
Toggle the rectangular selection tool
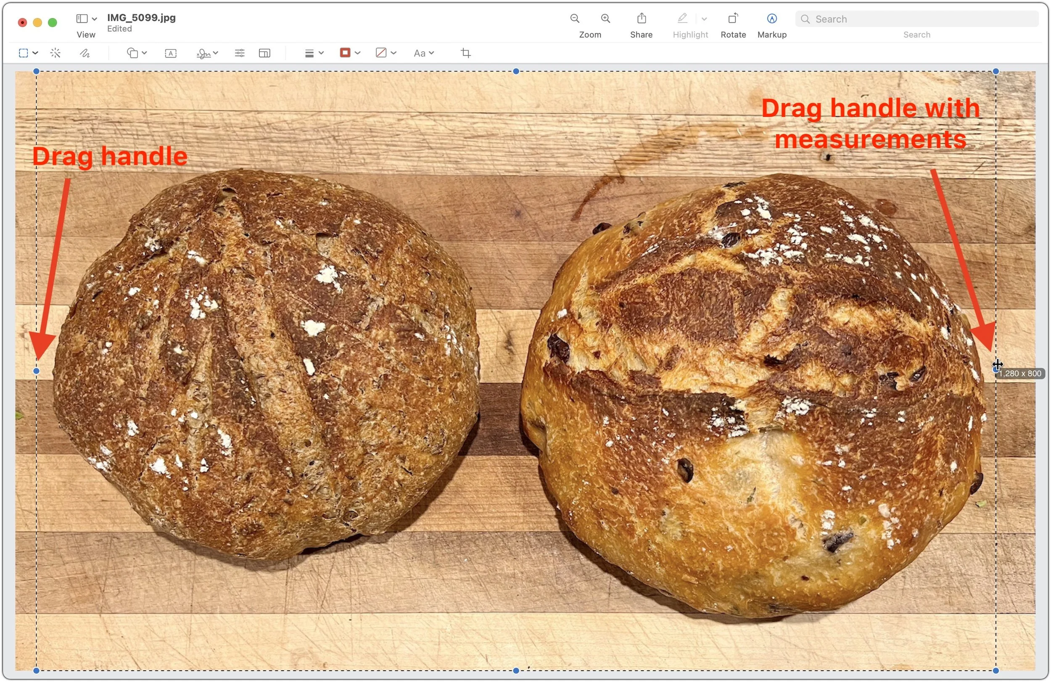click(24, 53)
